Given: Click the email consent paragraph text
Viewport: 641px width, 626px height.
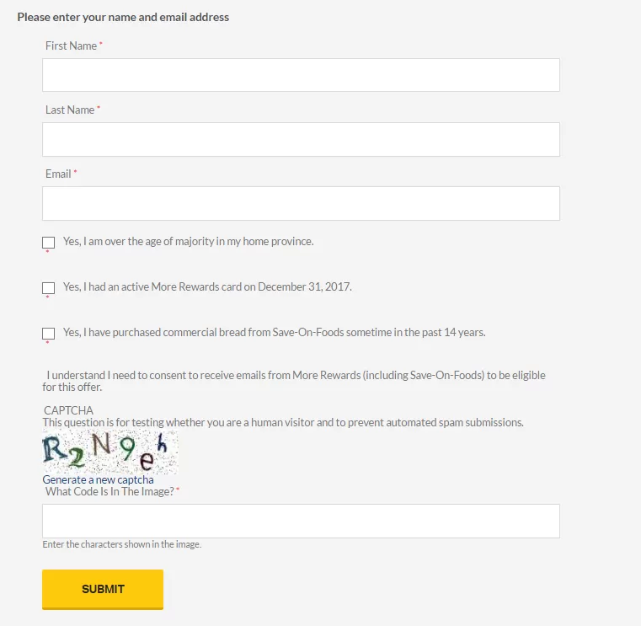Looking at the screenshot, I should click(294, 381).
